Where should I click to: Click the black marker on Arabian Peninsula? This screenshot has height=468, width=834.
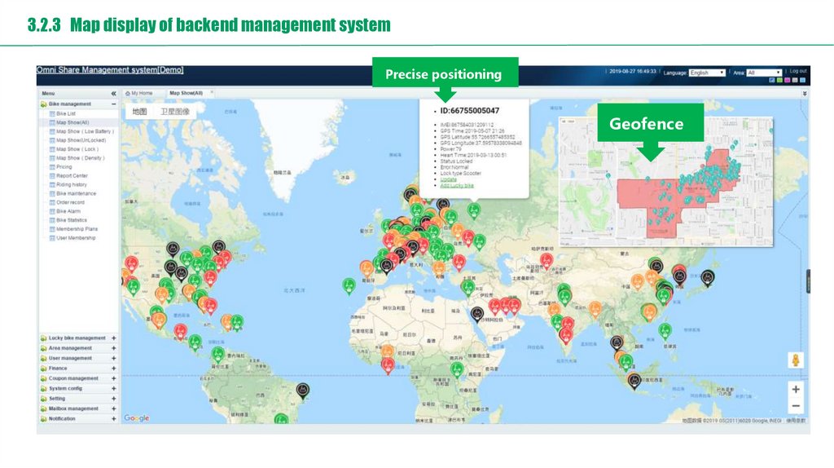coord(477,314)
